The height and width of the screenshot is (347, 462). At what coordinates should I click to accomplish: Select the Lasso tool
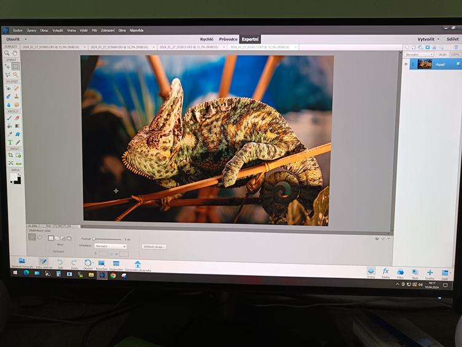point(7,74)
